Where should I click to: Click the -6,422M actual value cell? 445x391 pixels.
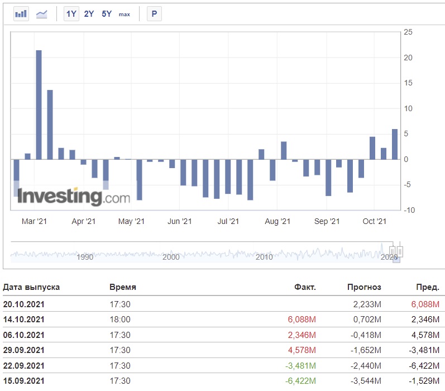point(300,381)
